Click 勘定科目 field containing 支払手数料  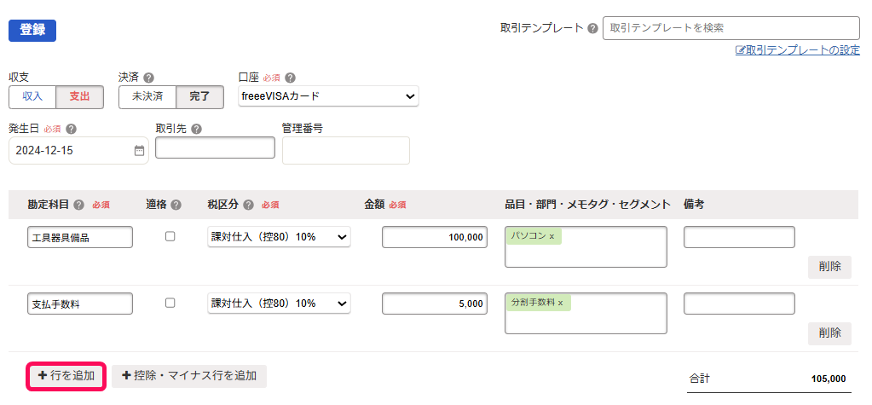80,304
